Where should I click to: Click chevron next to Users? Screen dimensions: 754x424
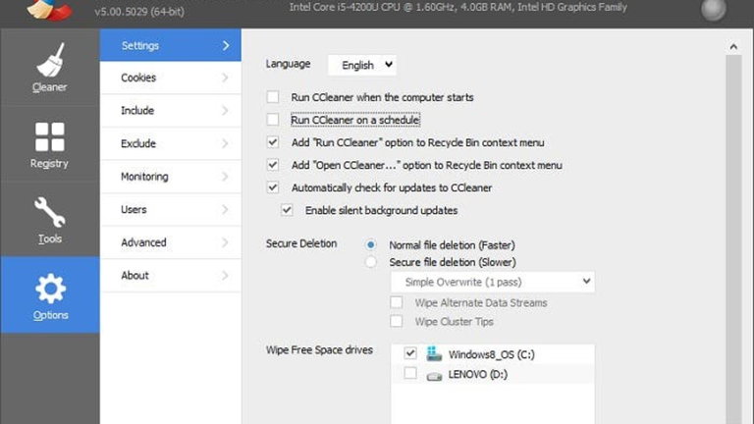coord(225,210)
